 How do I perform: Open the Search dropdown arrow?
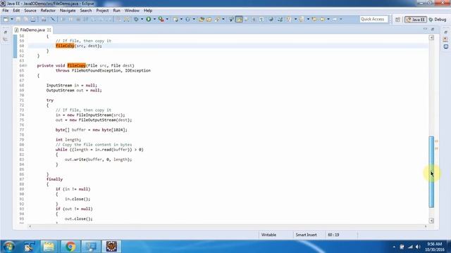(223, 19)
